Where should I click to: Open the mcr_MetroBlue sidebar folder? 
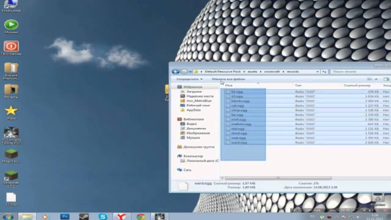(x=199, y=101)
